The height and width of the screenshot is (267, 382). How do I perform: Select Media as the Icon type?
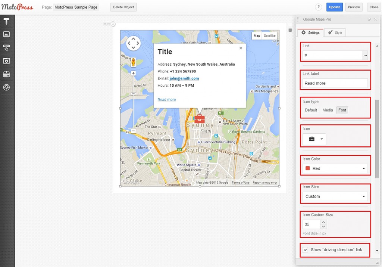(x=328, y=110)
